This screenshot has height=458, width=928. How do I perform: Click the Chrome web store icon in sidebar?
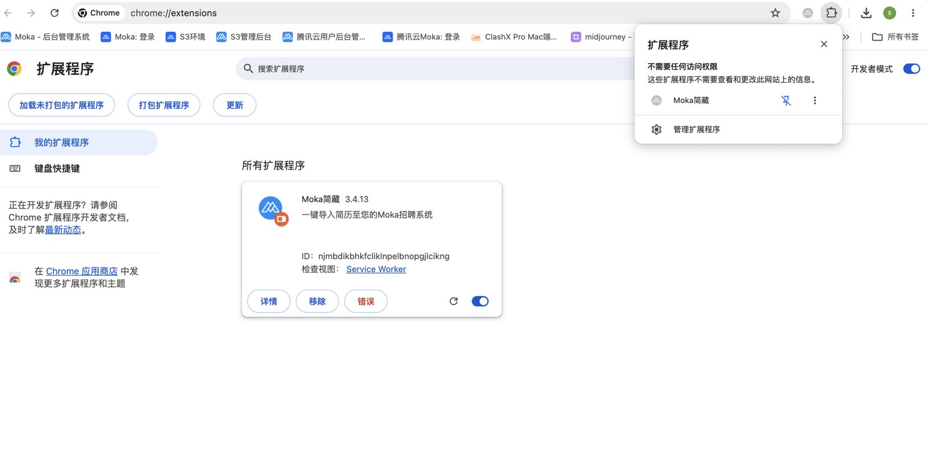point(15,277)
